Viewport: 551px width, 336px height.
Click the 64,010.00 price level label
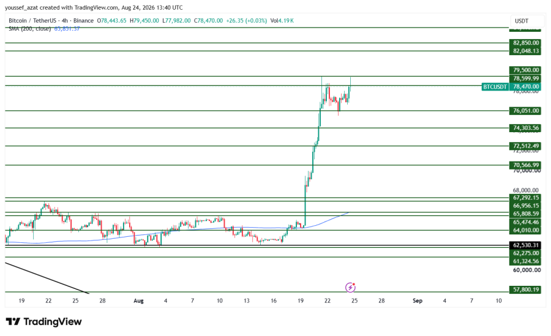tap(525, 230)
